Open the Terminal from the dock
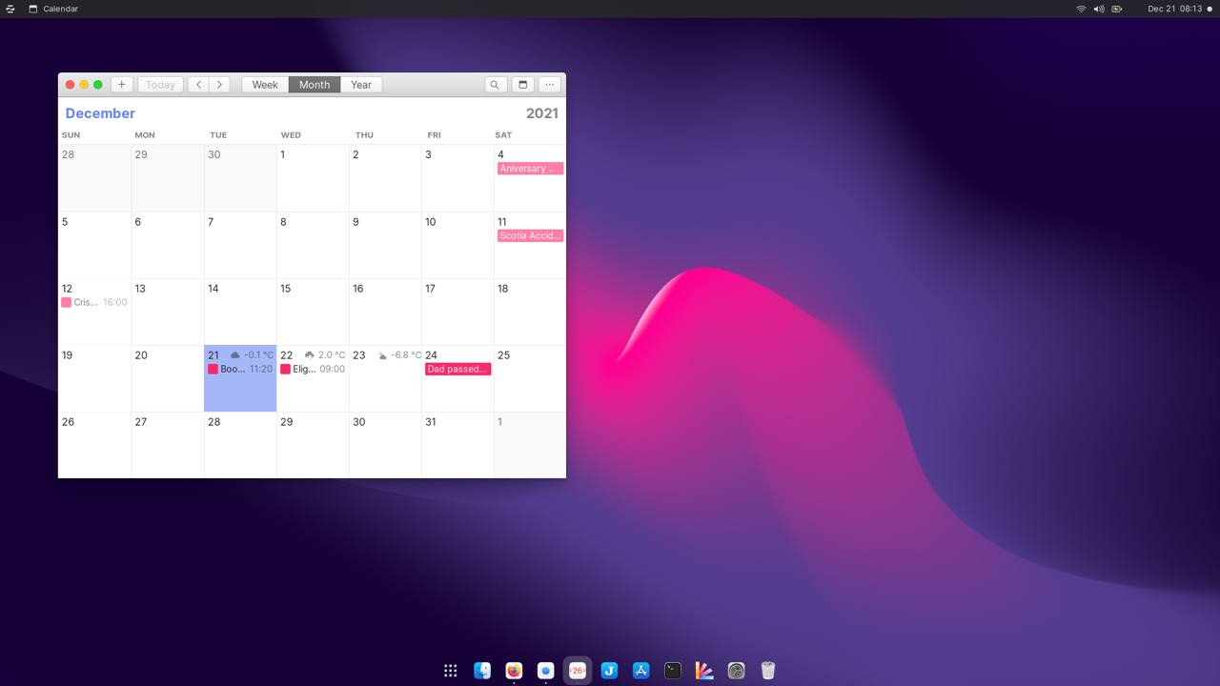1220x686 pixels. coord(673,671)
